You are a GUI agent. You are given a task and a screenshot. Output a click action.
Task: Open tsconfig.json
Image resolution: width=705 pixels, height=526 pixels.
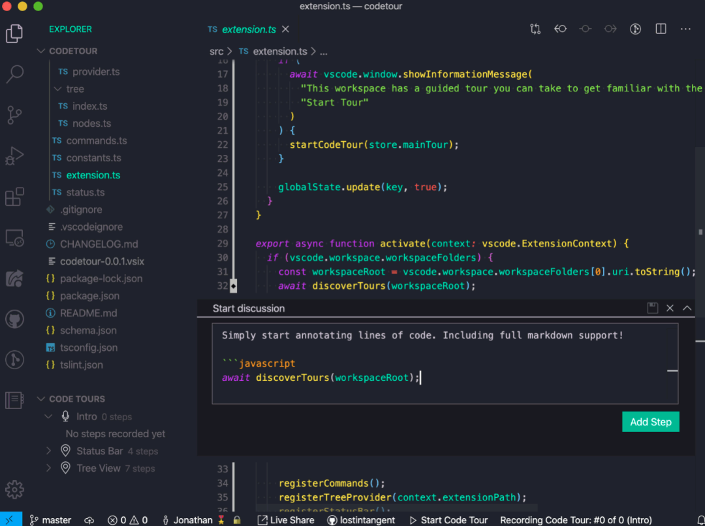click(x=89, y=348)
